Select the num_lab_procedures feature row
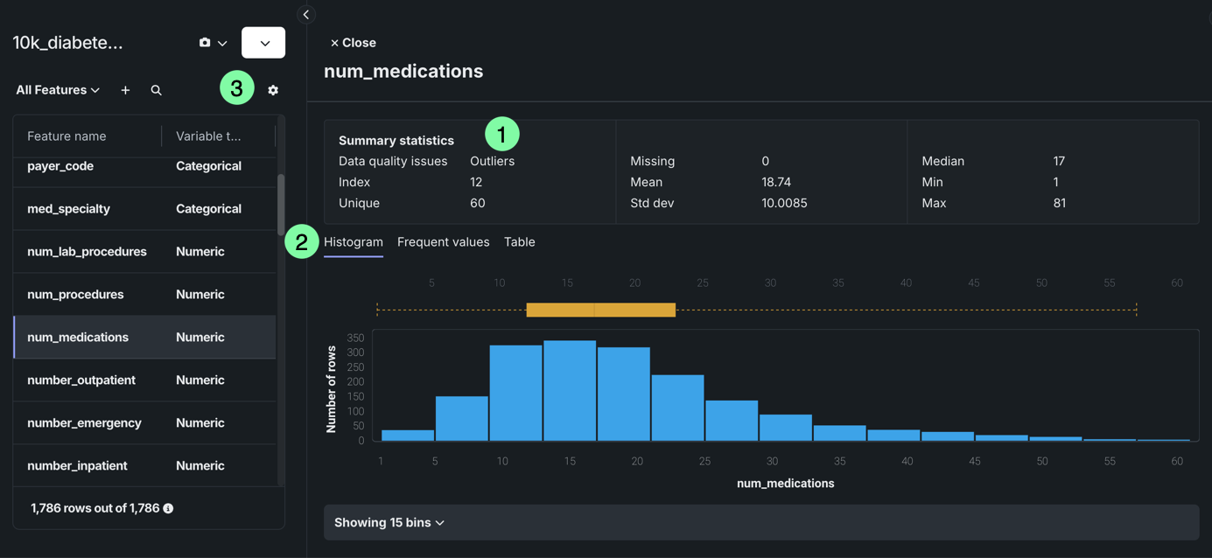The width and height of the screenshot is (1212, 558). (87, 252)
